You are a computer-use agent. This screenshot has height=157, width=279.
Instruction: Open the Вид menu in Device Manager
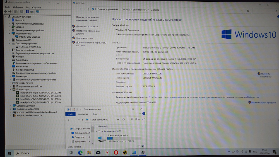tap(27, 8)
